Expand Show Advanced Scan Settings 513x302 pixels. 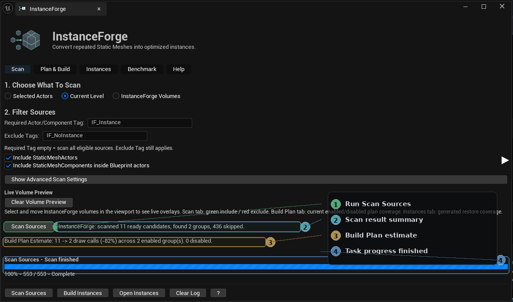point(256,179)
